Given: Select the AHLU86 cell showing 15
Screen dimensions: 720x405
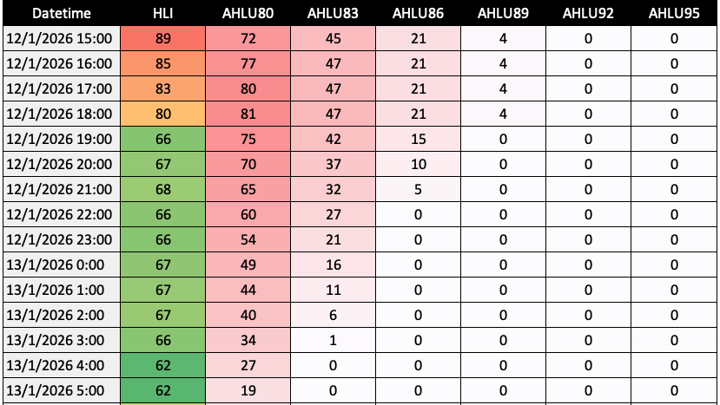Looking at the screenshot, I should pyautogui.click(x=419, y=139).
